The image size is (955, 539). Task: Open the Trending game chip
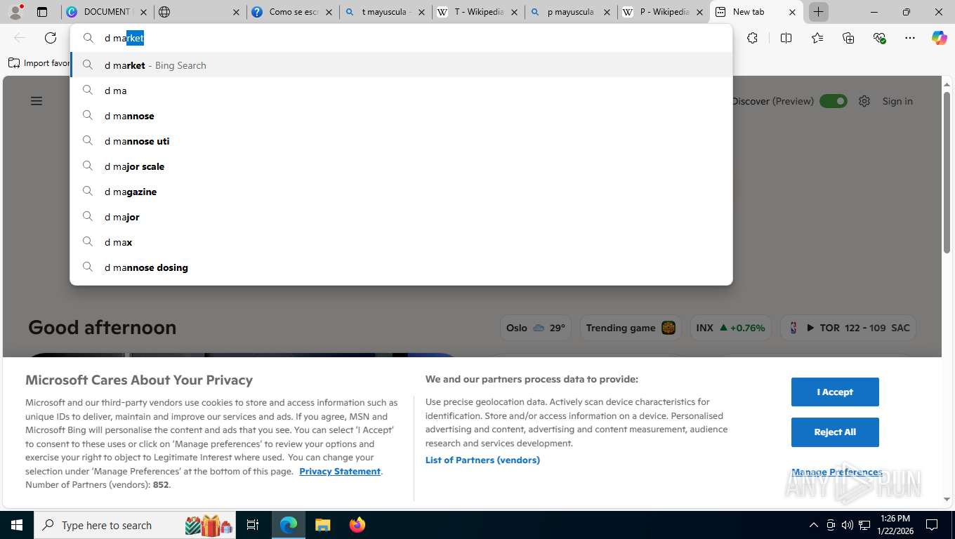coord(631,328)
